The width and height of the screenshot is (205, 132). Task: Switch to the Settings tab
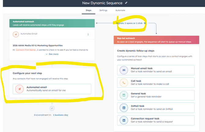tap(103, 10)
